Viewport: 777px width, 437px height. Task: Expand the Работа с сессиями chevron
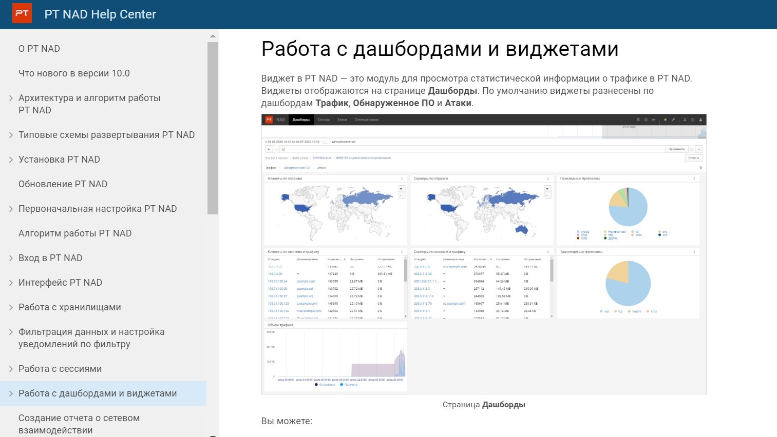(11, 369)
